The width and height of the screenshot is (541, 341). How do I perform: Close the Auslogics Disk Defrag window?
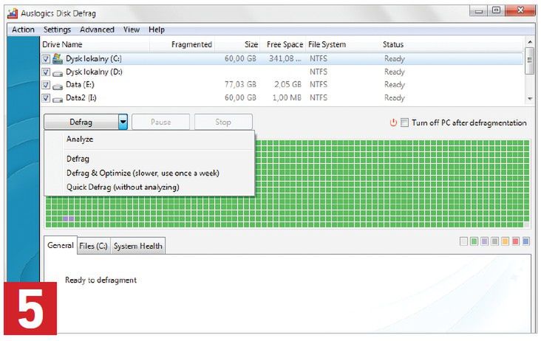(520, 11)
